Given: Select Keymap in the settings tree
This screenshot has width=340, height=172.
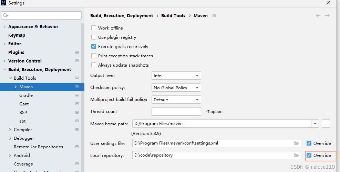Looking at the screenshot, I should coord(17,35).
